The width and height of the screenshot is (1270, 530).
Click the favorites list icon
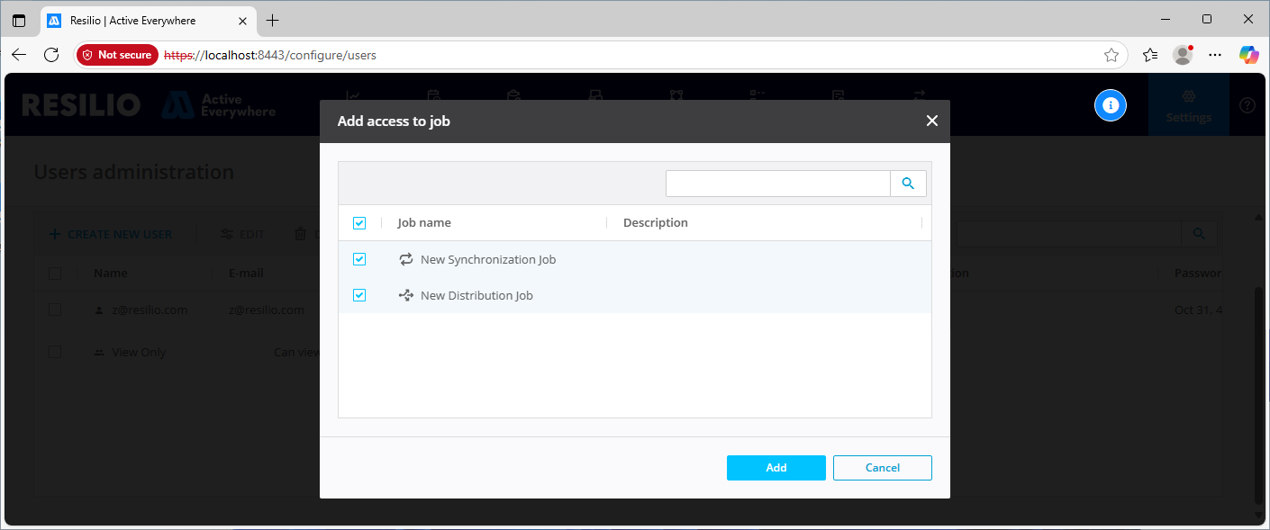[x=1150, y=55]
